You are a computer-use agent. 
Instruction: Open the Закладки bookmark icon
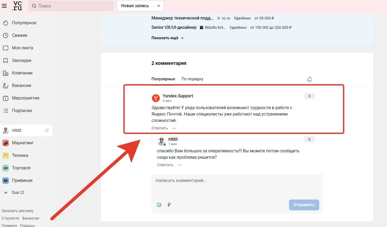(x=6, y=61)
